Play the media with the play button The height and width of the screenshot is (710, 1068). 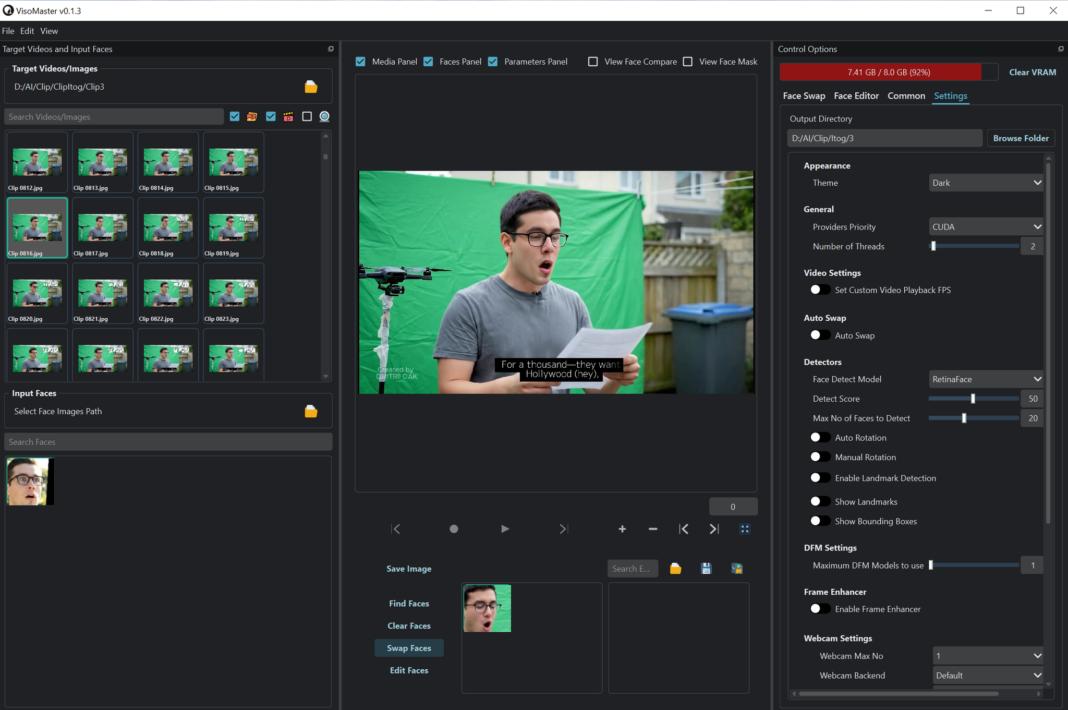pyautogui.click(x=504, y=529)
